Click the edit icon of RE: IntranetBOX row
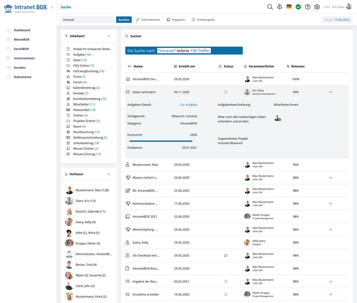 tap(128, 190)
